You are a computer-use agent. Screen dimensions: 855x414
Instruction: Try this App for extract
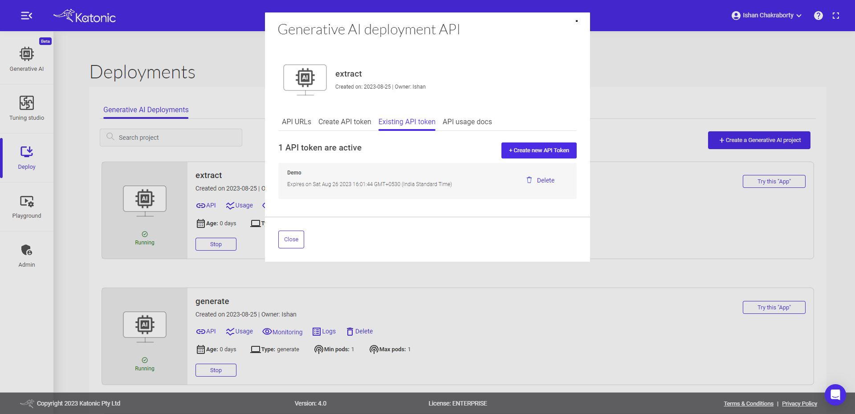[774, 181]
